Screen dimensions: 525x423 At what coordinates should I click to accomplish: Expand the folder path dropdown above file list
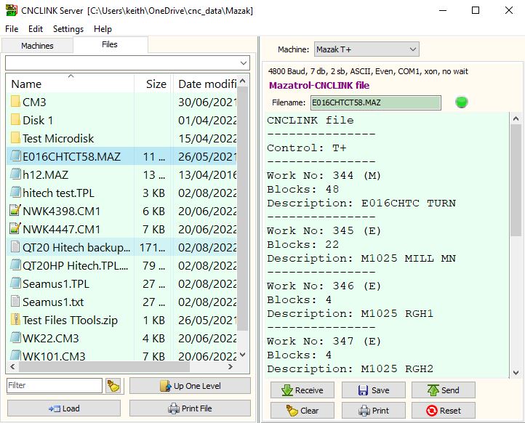click(x=243, y=63)
